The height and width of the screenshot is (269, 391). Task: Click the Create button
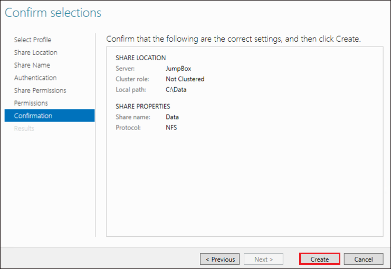[x=319, y=259]
